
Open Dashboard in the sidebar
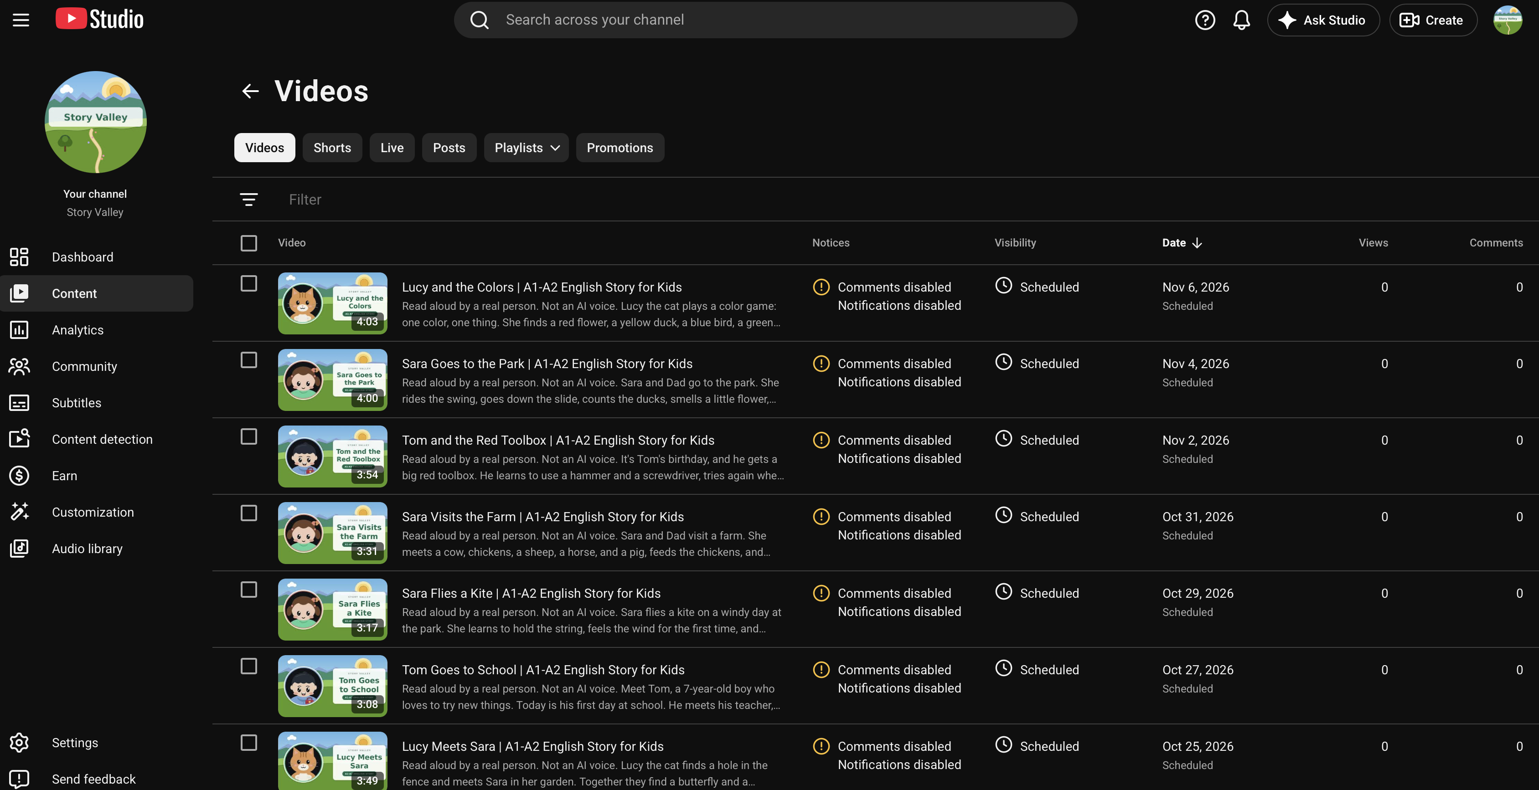tap(97, 257)
